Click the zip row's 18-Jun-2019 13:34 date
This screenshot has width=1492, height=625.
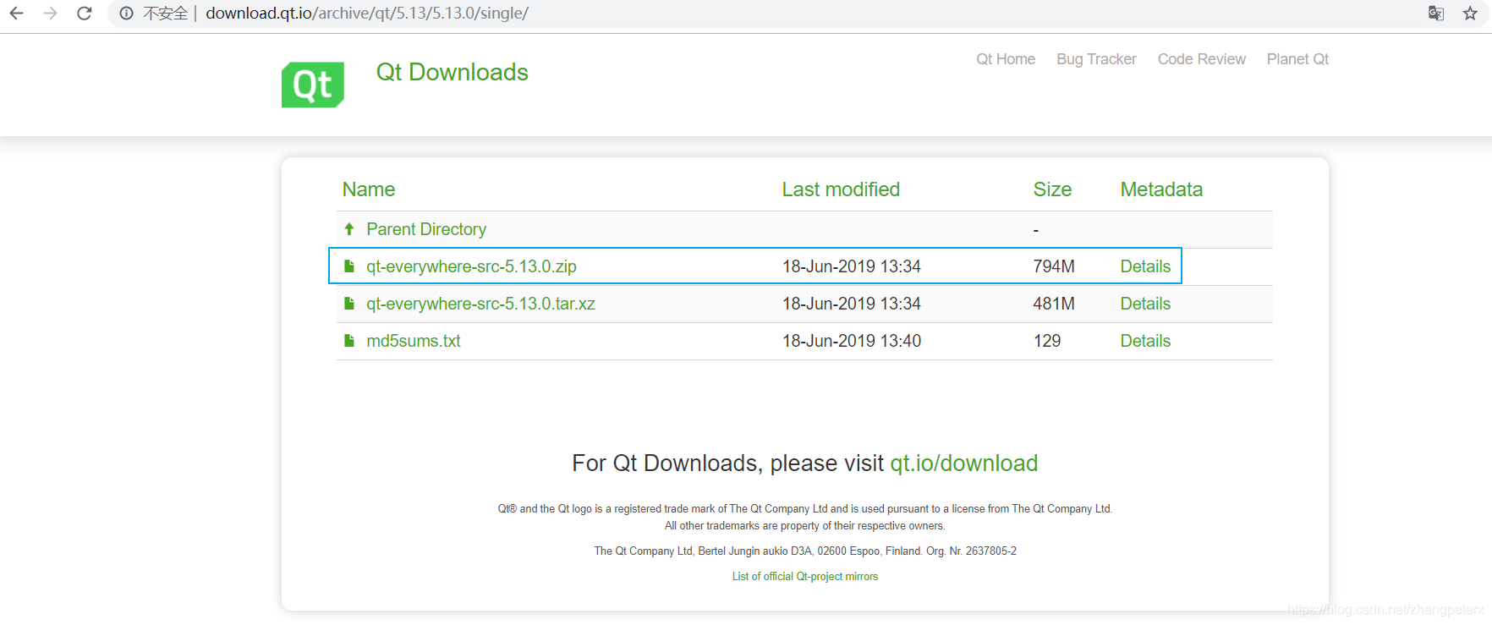[x=852, y=266]
